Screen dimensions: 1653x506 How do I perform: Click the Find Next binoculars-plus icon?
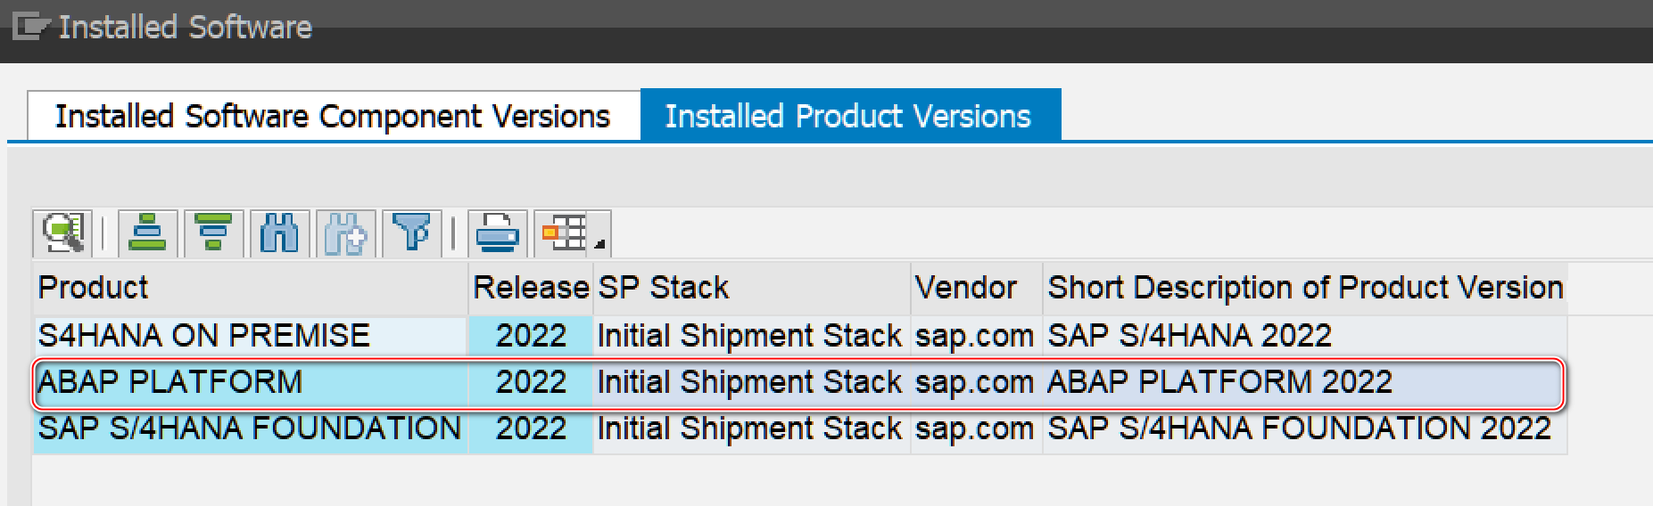coord(345,233)
